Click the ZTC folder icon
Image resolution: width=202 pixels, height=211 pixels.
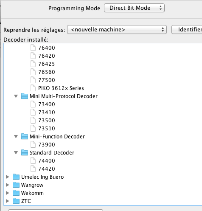(16, 201)
